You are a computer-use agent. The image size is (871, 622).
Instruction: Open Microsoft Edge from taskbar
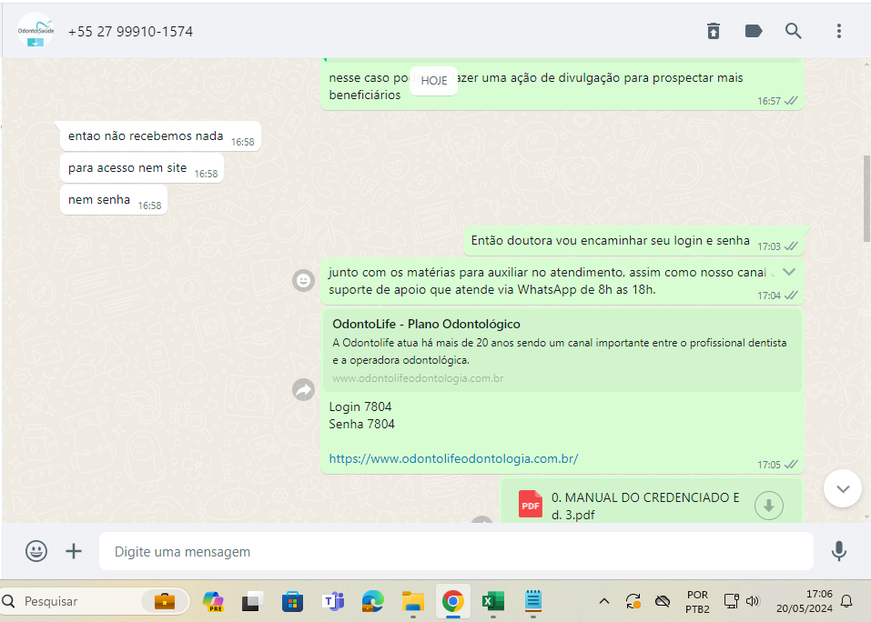tap(373, 601)
